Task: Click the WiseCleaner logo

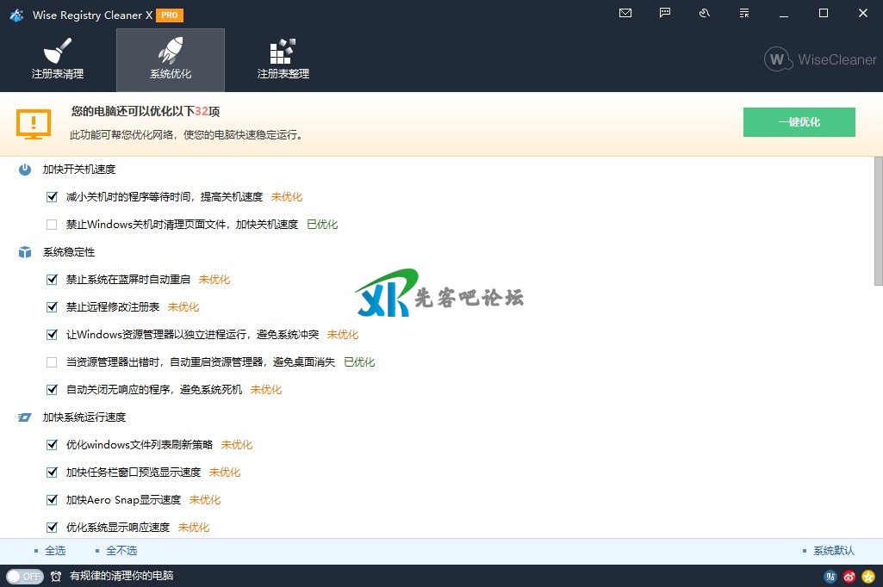Action: click(x=820, y=59)
